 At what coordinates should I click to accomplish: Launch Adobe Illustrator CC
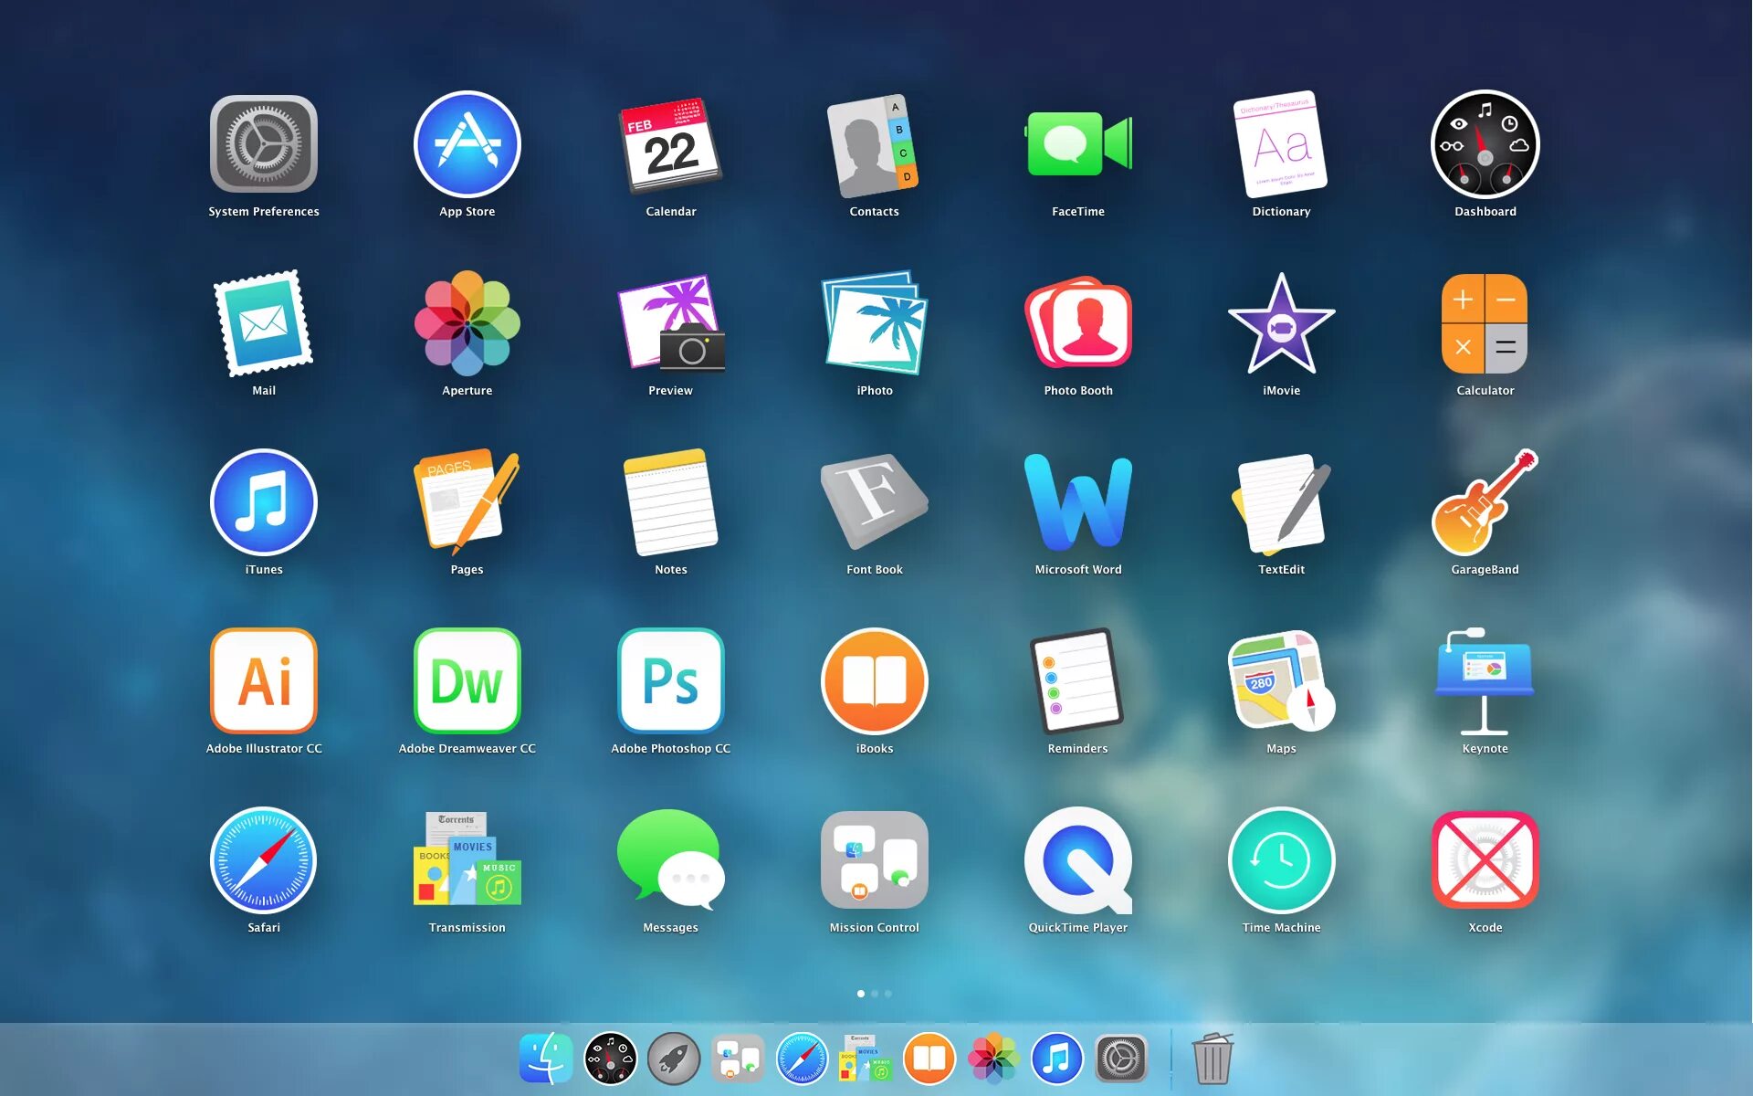click(264, 681)
